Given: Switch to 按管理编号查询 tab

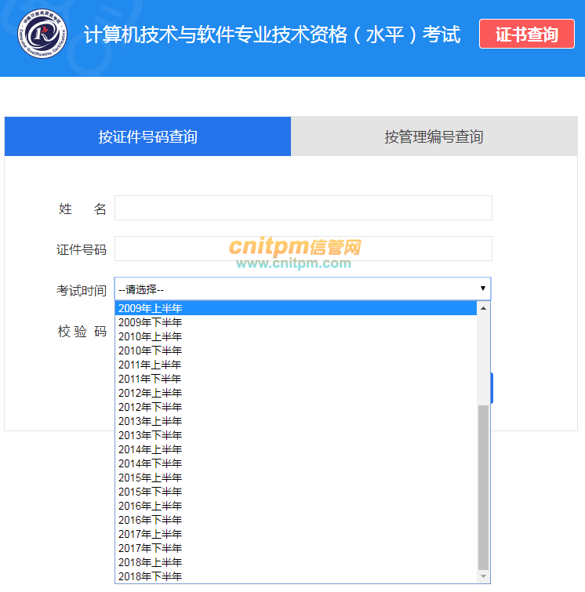Looking at the screenshot, I should (434, 137).
